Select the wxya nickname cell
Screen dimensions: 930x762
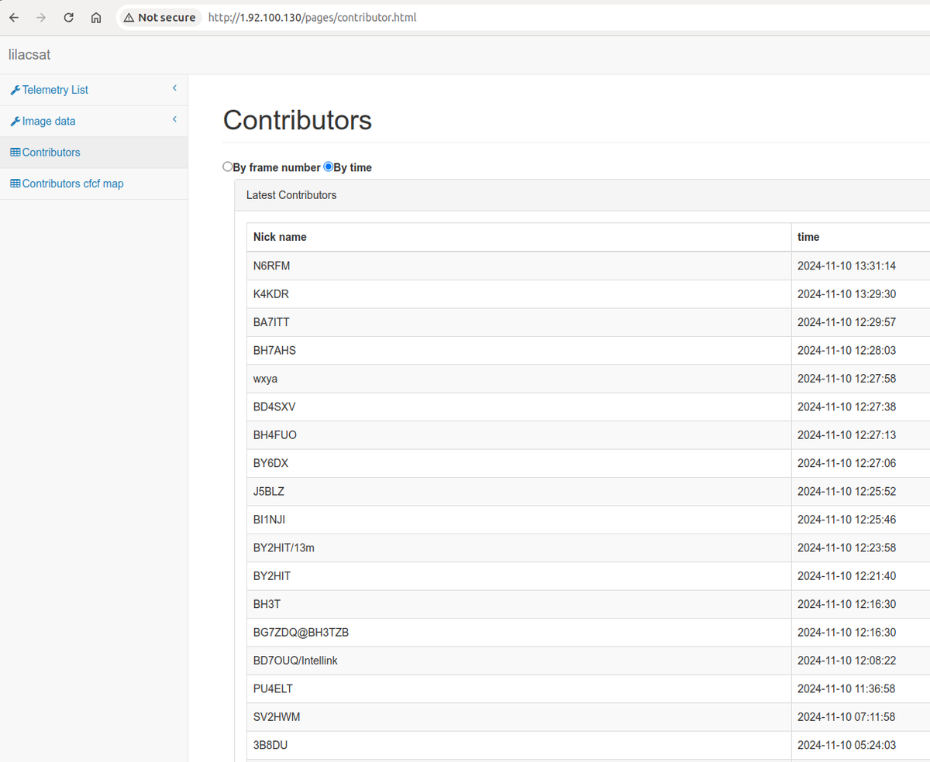pyautogui.click(x=519, y=379)
